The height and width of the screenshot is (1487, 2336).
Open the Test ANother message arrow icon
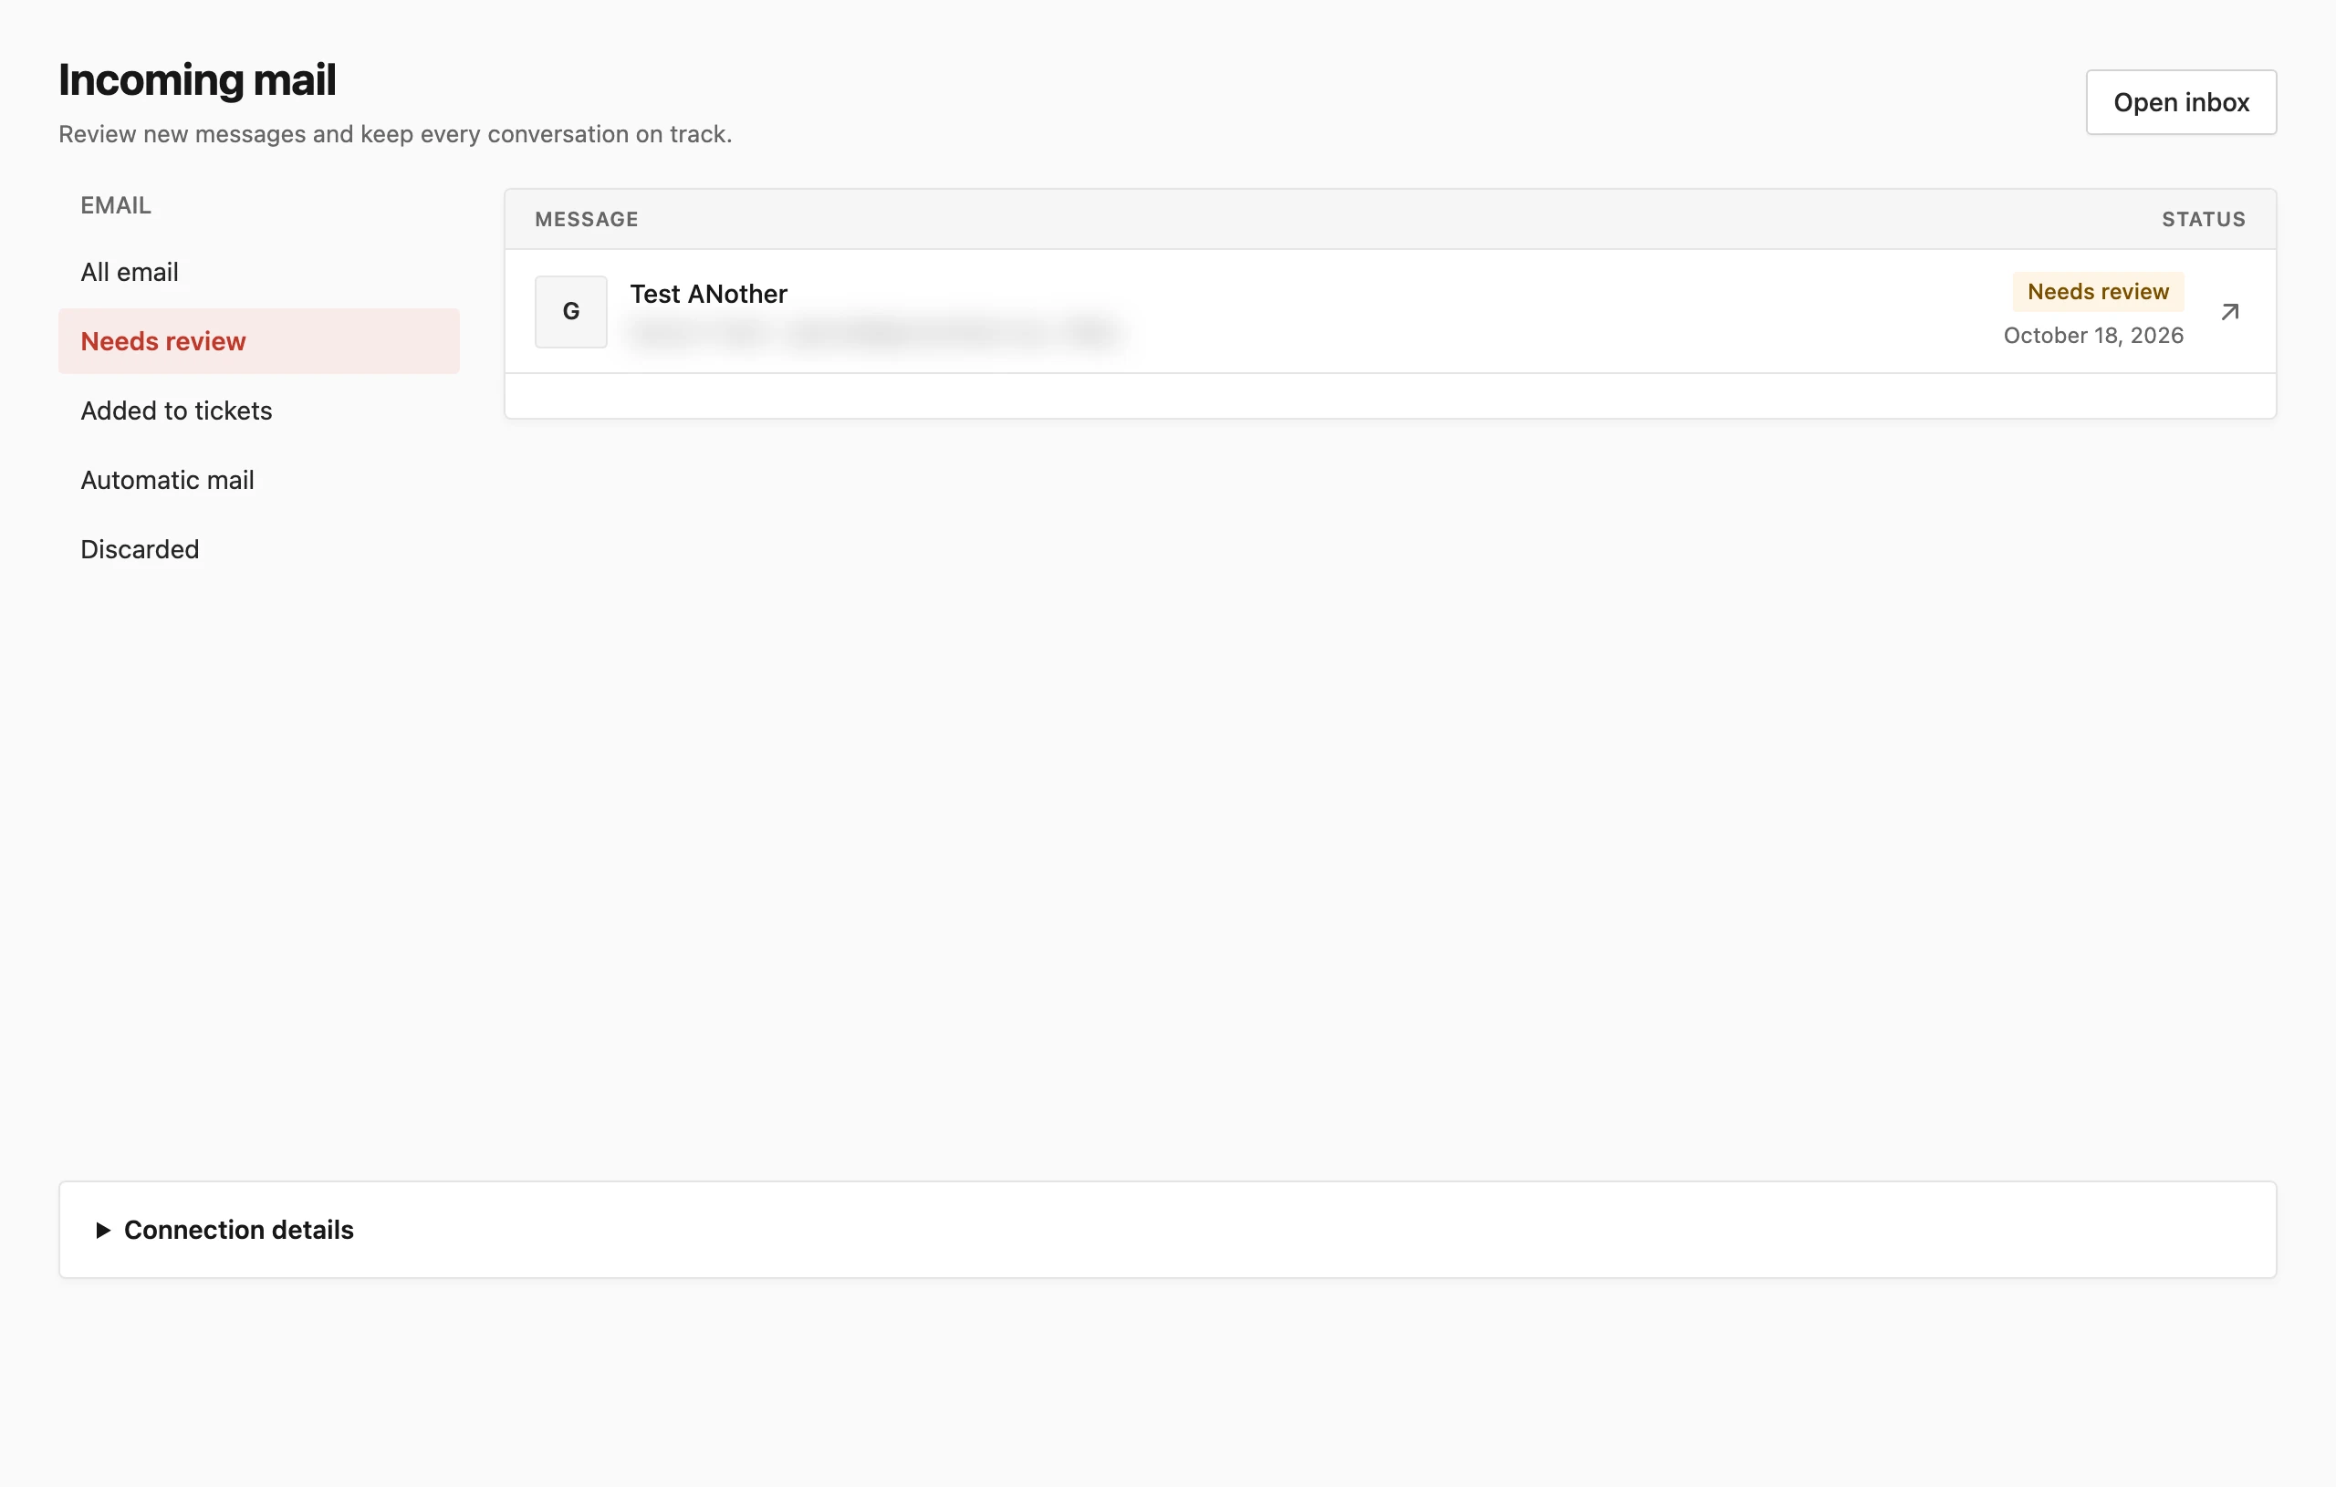pyautogui.click(x=2229, y=311)
